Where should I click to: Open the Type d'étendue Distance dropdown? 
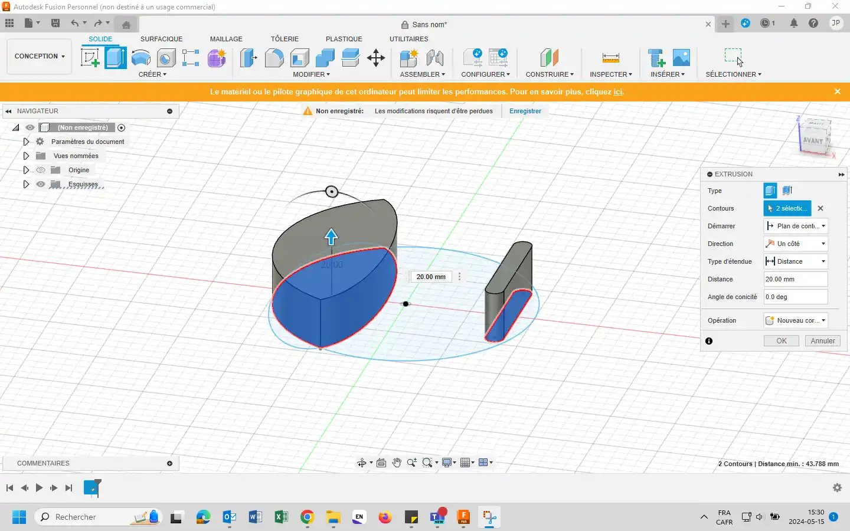pos(796,261)
